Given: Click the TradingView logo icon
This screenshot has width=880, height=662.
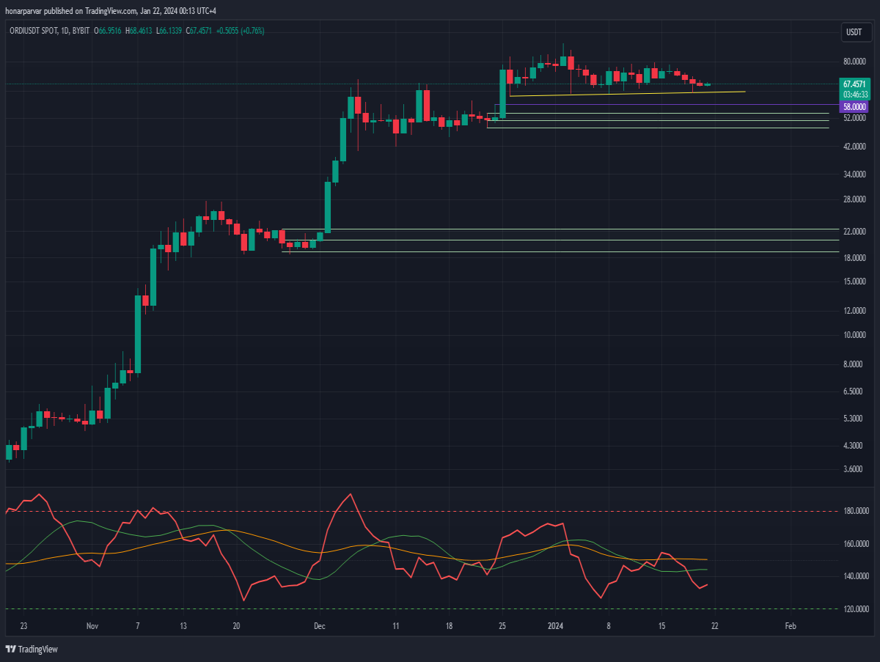Looking at the screenshot, I should (x=10, y=649).
